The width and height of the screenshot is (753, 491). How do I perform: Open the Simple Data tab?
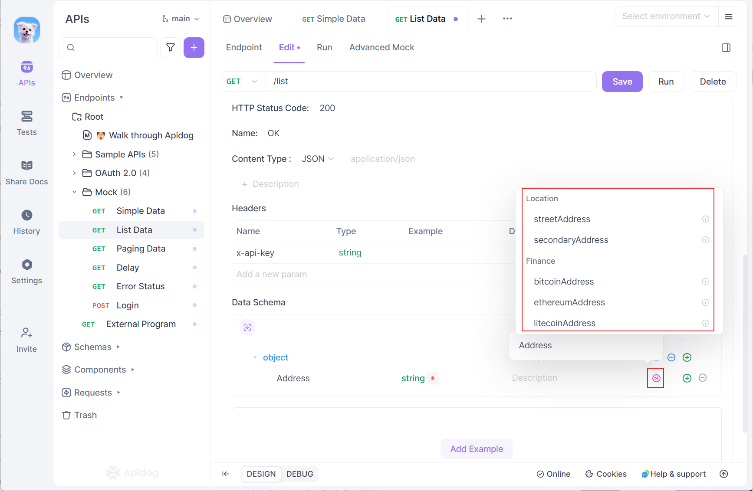pos(334,19)
